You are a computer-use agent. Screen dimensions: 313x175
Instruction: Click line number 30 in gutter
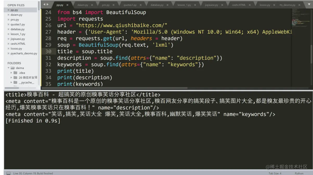(48, 51)
